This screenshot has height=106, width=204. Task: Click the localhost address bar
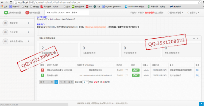coord(105,2)
